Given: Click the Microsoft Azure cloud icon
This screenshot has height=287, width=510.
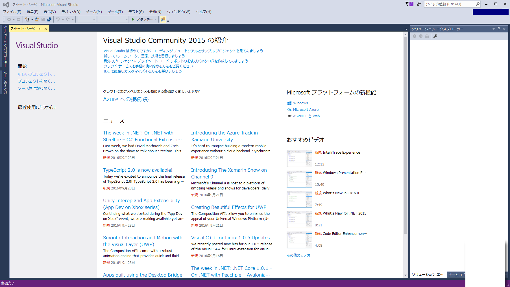Looking at the screenshot, I should 289,110.
